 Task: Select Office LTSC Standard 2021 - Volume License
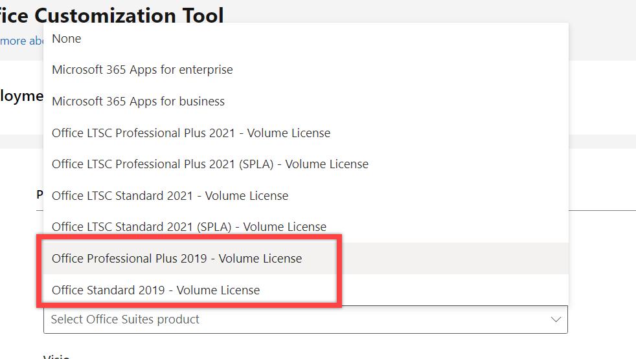point(306,196)
